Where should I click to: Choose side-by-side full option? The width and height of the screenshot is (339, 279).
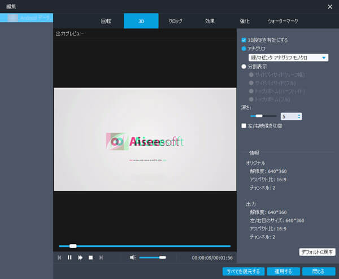[x=251, y=83]
